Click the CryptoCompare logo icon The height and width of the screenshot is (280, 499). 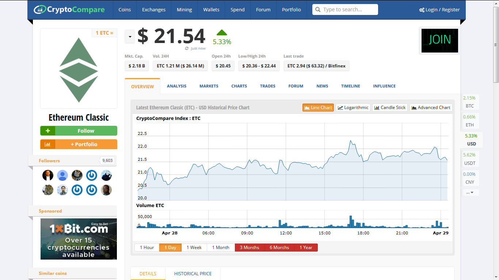coord(39,9)
